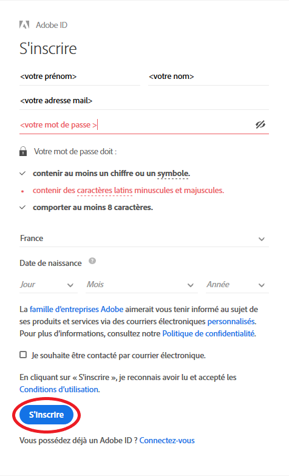This screenshot has width=289, height=476.
Task: Open the Conditions d'utilisation link
Action: point(59,389)
